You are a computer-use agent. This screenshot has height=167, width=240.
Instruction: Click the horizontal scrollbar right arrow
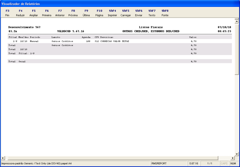point(233,158)
